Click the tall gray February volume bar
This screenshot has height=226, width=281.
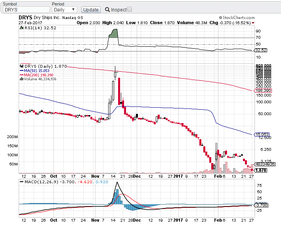216,158
